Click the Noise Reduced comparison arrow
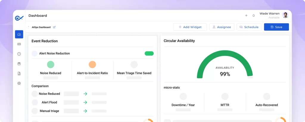305x122 pixels. click(x=85, y=94)
